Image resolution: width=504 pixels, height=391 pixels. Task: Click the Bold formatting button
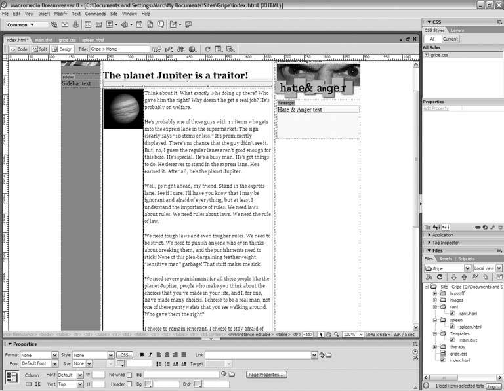pyautogui.click(x=141, y=355)
